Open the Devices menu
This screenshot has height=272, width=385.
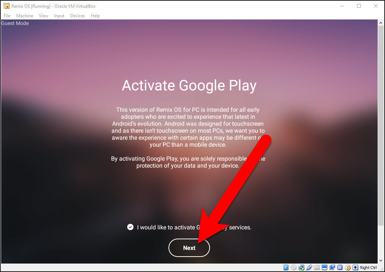78,16
